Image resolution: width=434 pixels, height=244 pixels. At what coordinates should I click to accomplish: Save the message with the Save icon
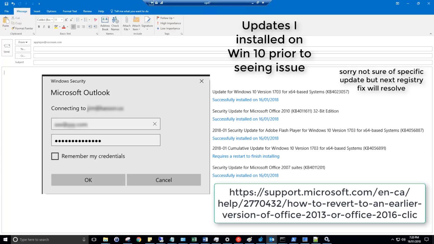coord(6,3)
